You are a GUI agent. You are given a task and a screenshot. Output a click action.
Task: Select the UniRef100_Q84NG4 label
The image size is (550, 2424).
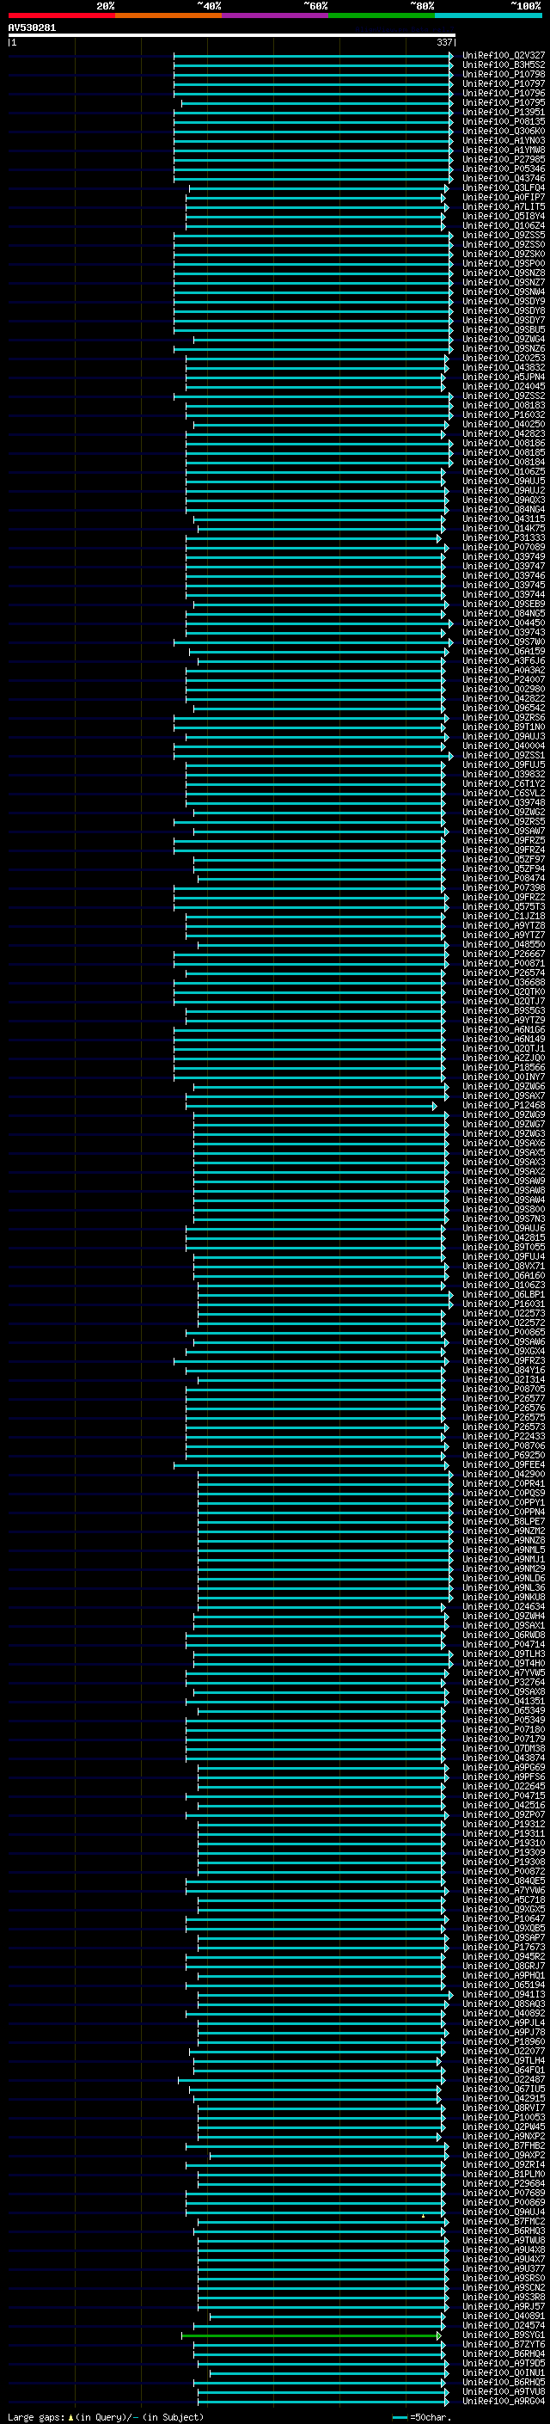[x=504, y=510]
